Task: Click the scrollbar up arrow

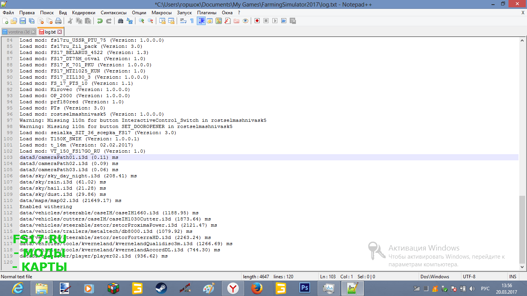Action: pos(522,40)
